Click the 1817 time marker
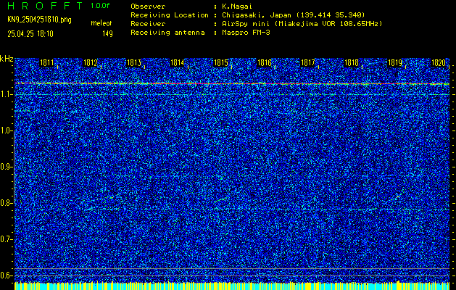Screen dimensions: 456x290 click(x=307, y=62)
